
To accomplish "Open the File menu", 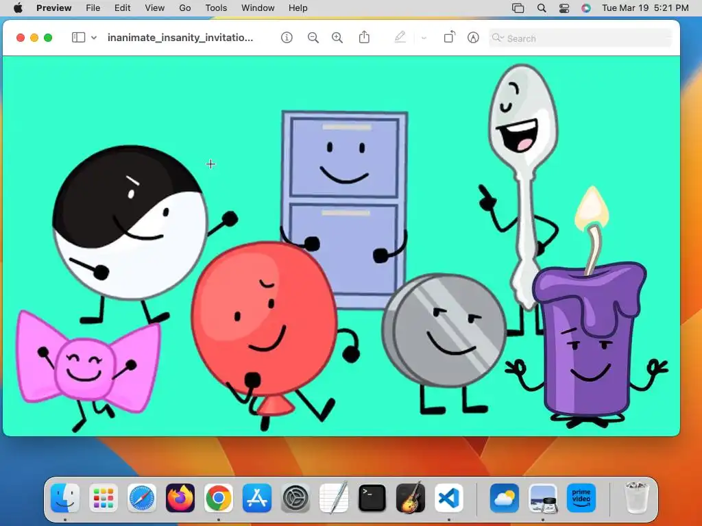I will click(93, 8).
